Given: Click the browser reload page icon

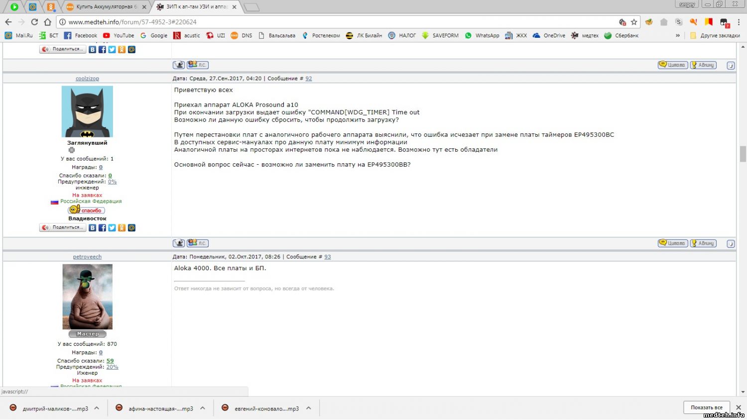Looking at the screenshot, I should 34,22.
